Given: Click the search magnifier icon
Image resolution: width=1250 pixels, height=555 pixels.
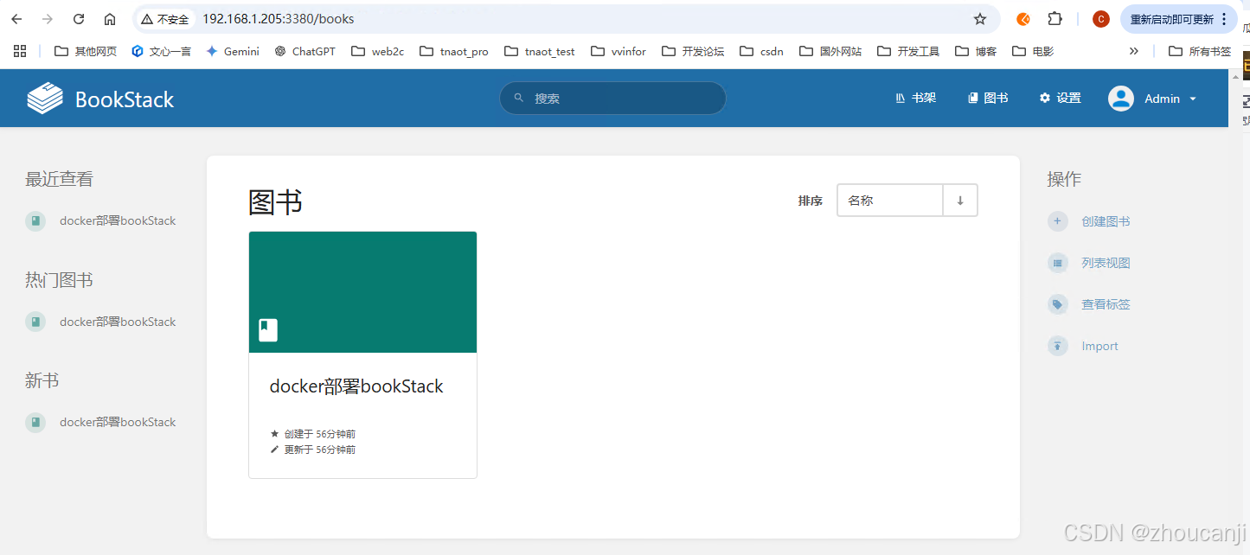Looking at the screenshot, I should click(519, 98).
